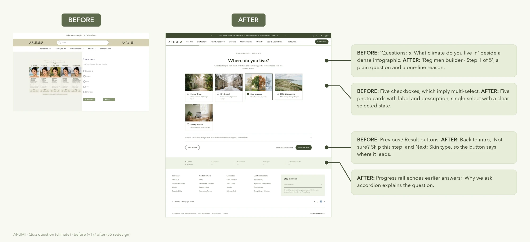Image resolution: width=530 pixels, height=242 pixels.
Task: Select the Humid & hot radio option
Action: click(x=188, y=94)
